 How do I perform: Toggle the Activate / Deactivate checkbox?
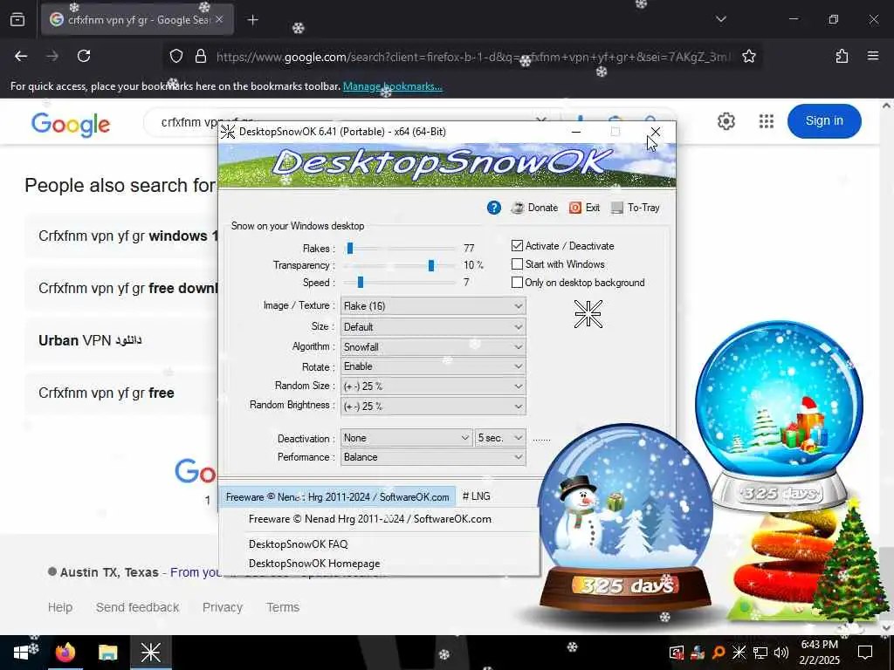[x=517, y=245]
